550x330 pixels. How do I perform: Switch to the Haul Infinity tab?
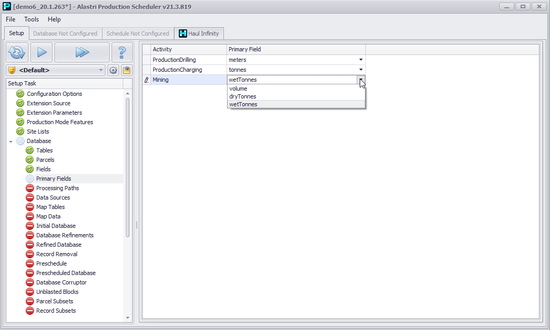pos(199,34)
